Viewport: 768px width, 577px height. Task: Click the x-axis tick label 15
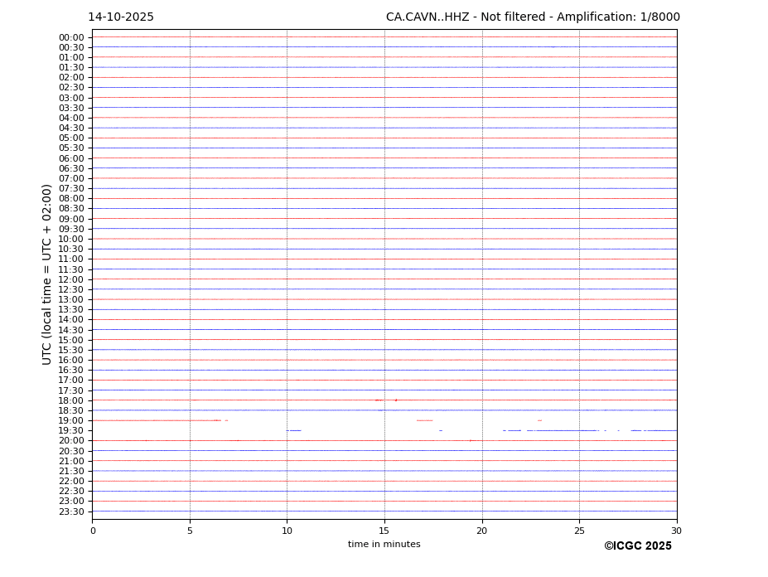tap(384, 531)
